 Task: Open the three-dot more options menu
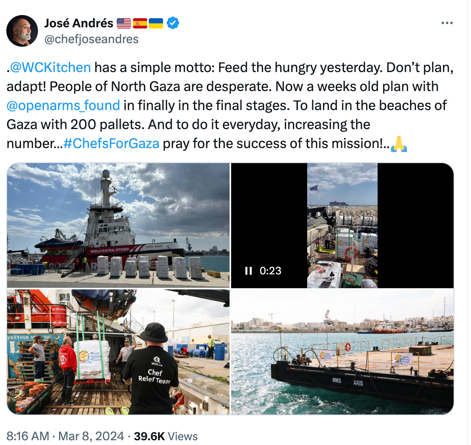(447, 23)
